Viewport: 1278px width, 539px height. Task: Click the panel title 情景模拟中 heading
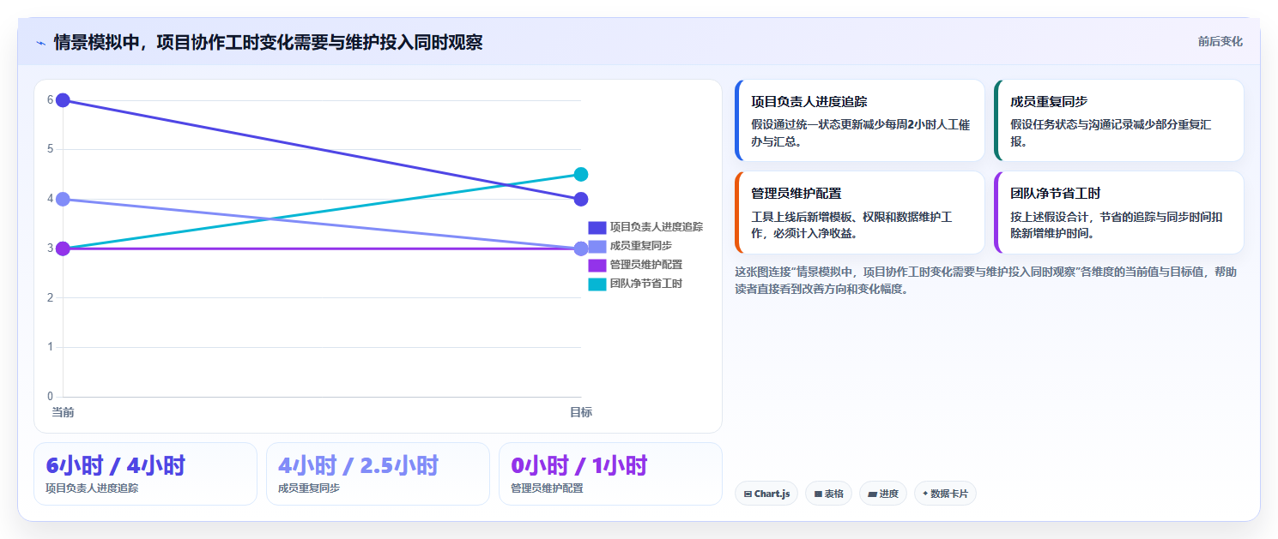point(268,42)
